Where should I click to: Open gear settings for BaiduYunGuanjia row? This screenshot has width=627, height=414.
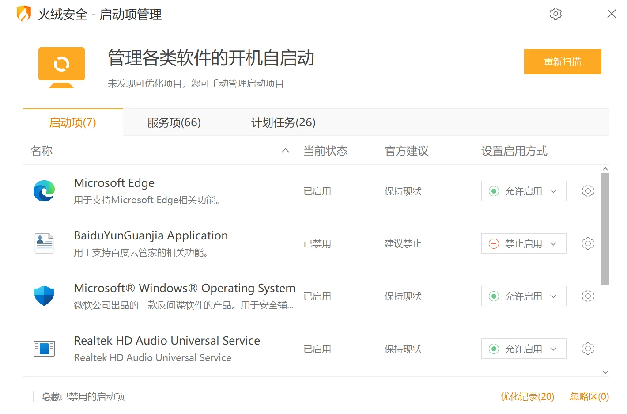point(588,243)
